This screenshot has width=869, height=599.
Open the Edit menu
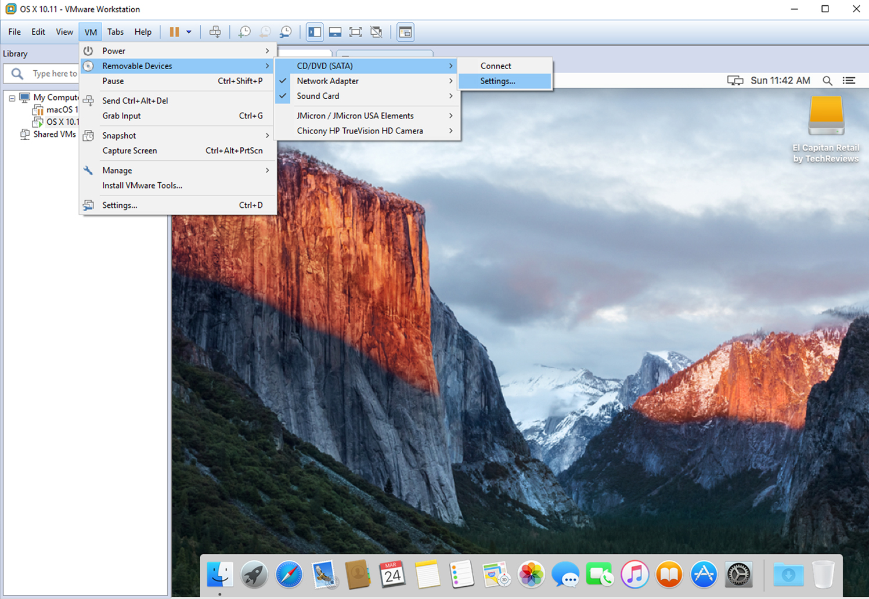point(38,32)
